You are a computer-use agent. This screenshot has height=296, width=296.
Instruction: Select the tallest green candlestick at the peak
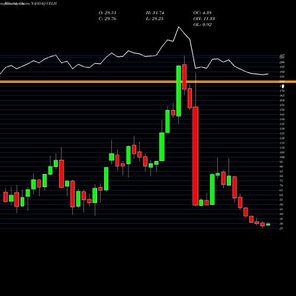(179, 91)
